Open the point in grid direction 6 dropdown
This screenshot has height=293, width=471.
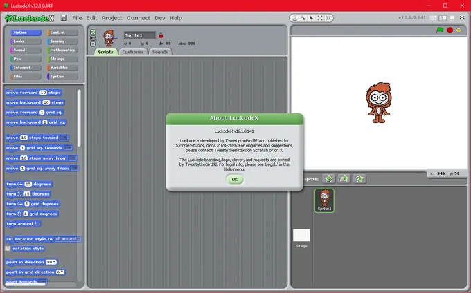pos(60,272)
